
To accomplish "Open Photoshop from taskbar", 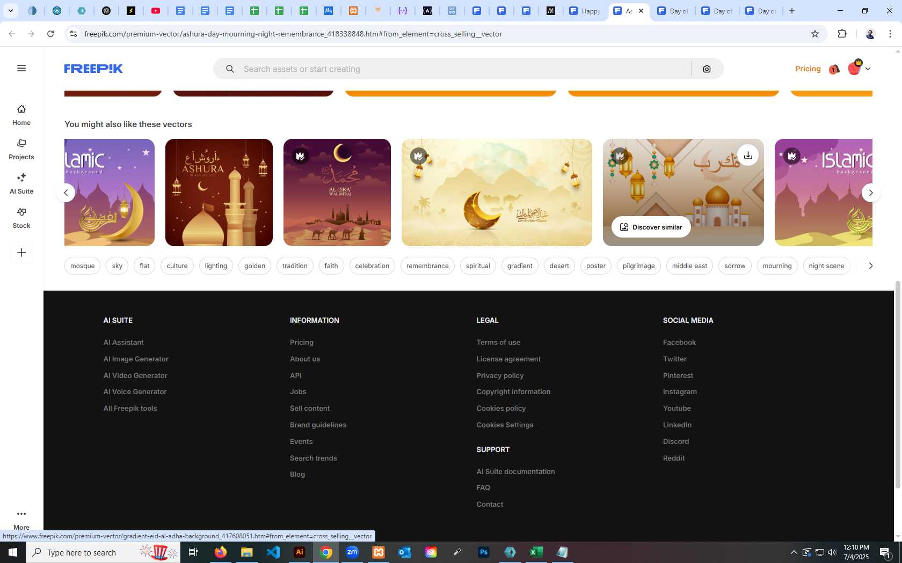I will [483, 552].
